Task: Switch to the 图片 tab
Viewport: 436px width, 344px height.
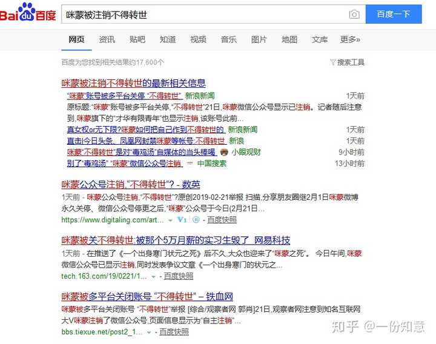Action: [x=259, y=39]
